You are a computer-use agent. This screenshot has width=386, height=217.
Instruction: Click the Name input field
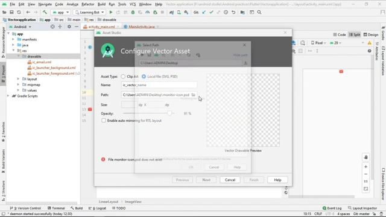(159, 85)
